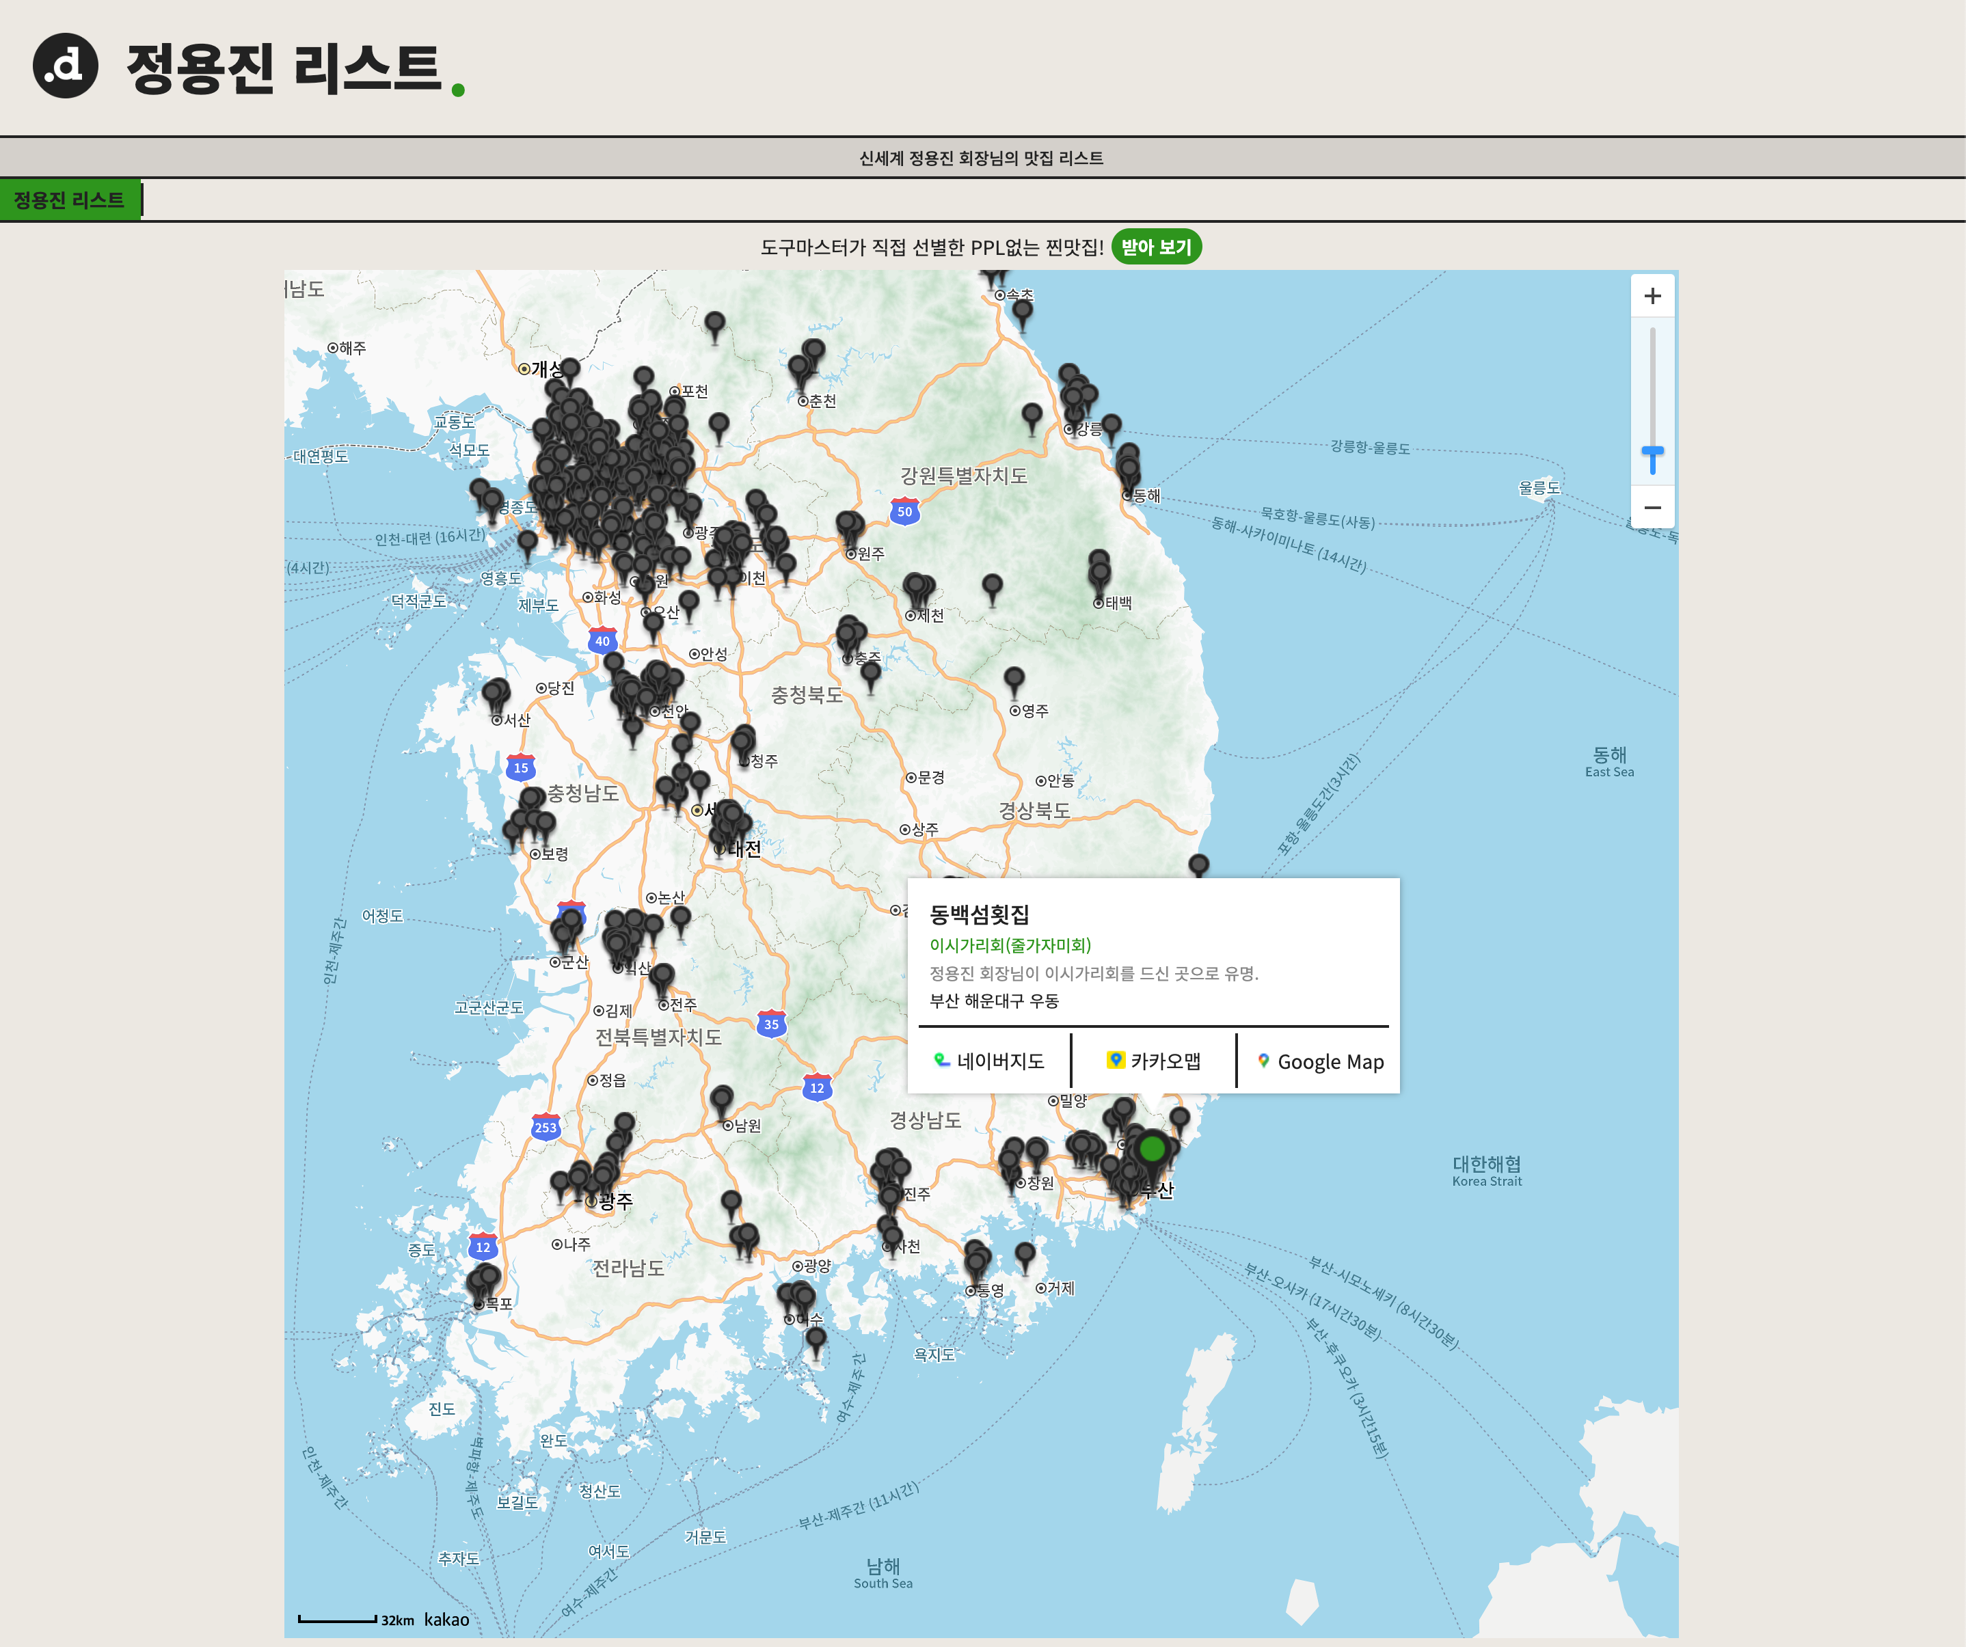The height and width of the screenshot is (1647, 1966).
Task: Click the kakao logo on map
Action: point(446,1619)
